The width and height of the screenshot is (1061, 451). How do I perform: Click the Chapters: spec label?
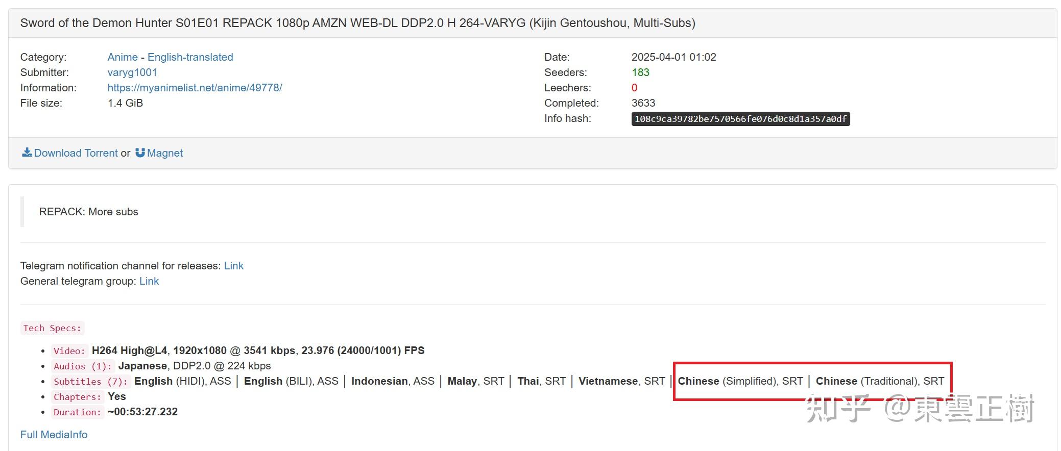tap(78, 397)
